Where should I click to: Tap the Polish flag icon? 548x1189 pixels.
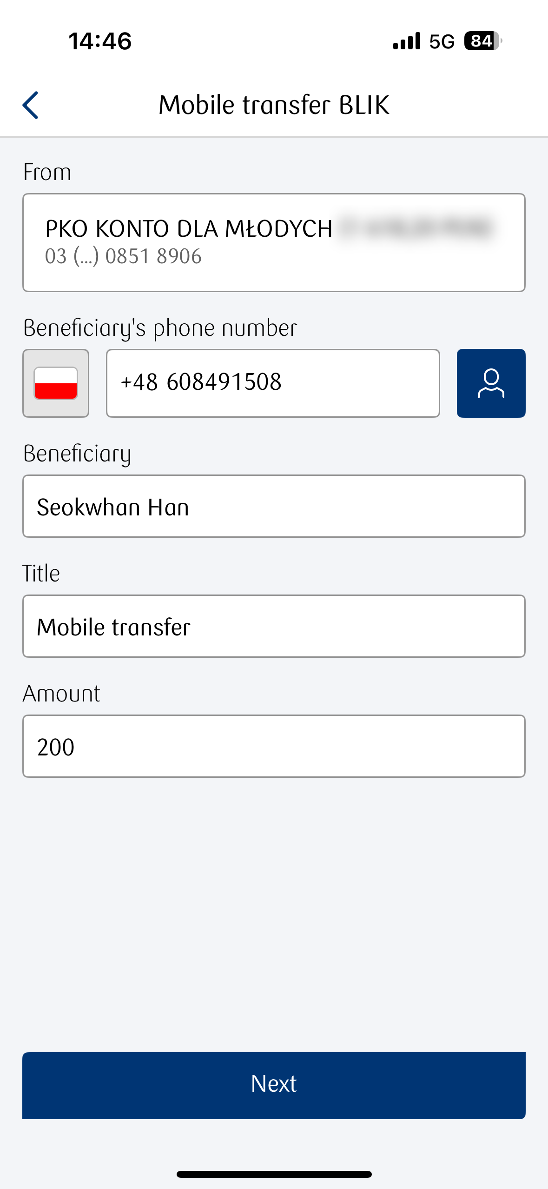(x=56, y=383)
